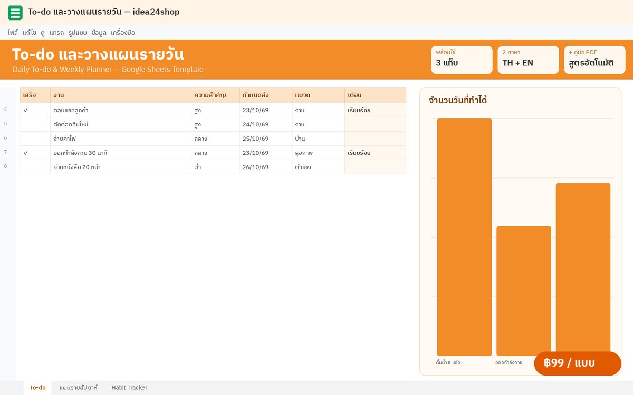Click the ดื่มน้ำ 8 แก้ว chart bar
The height and width of the screenshot is (395, 633).
pos(464,237)
